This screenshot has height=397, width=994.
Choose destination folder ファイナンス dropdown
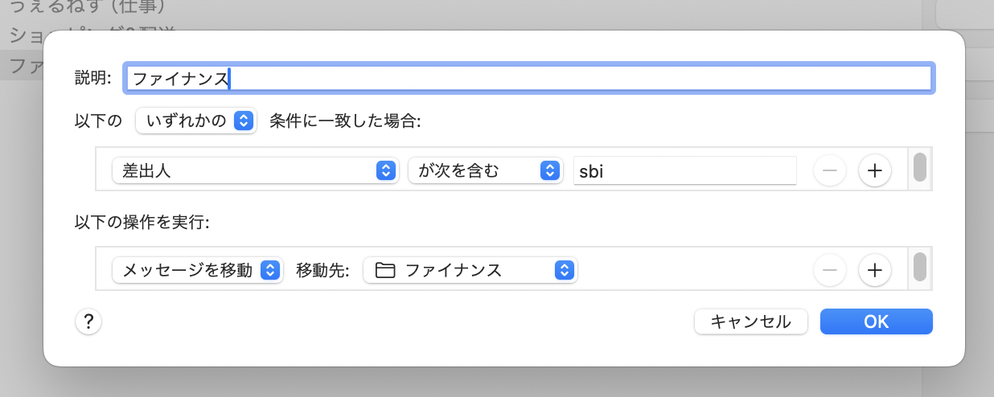point(470,270)
